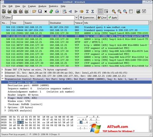This screenshot has height=137, width=153.
Task: Find a packet magnifier icon
Action: click(65, 11)
